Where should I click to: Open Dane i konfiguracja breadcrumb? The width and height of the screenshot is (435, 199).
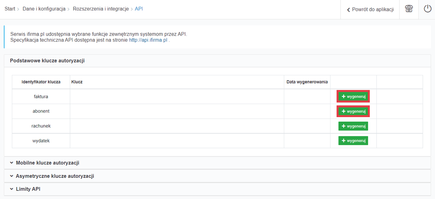point(44,9)
